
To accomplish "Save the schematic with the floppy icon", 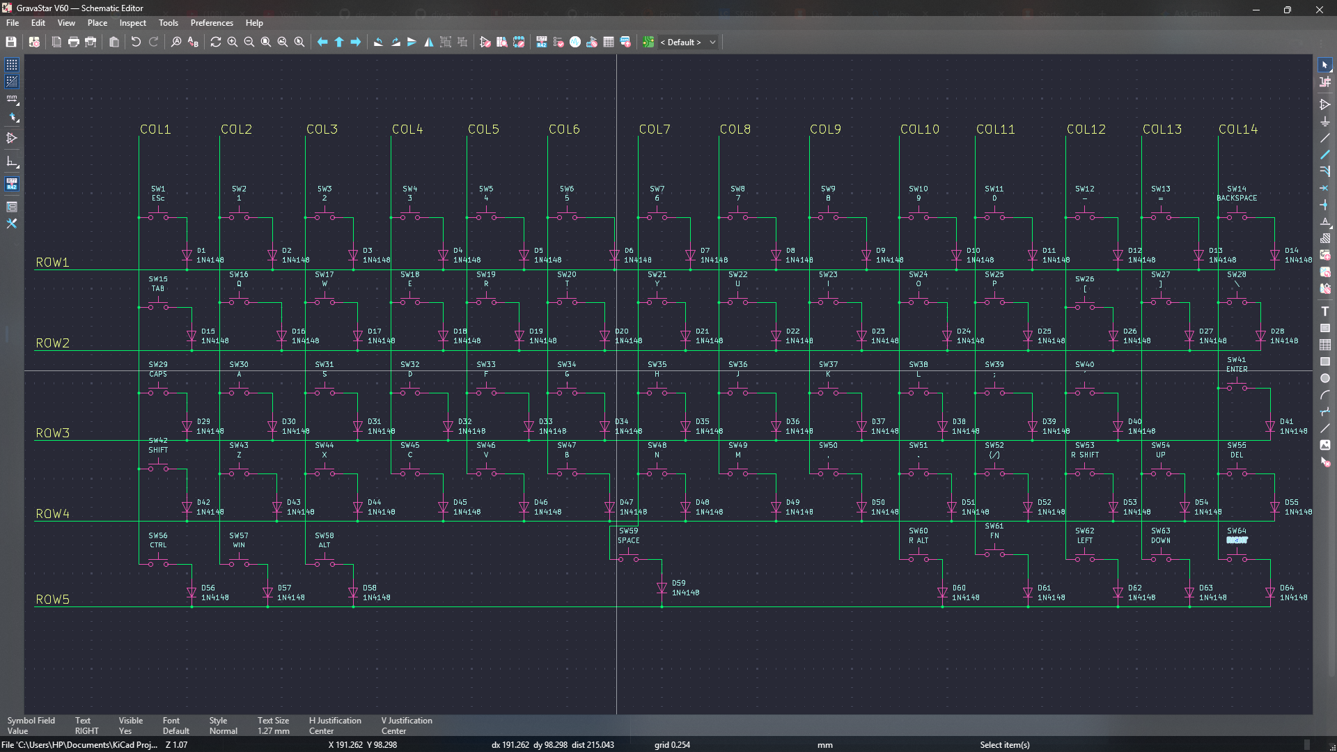I will tap(11, 42).
